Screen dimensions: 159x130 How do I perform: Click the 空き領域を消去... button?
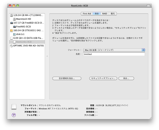(x=67, y=78)
